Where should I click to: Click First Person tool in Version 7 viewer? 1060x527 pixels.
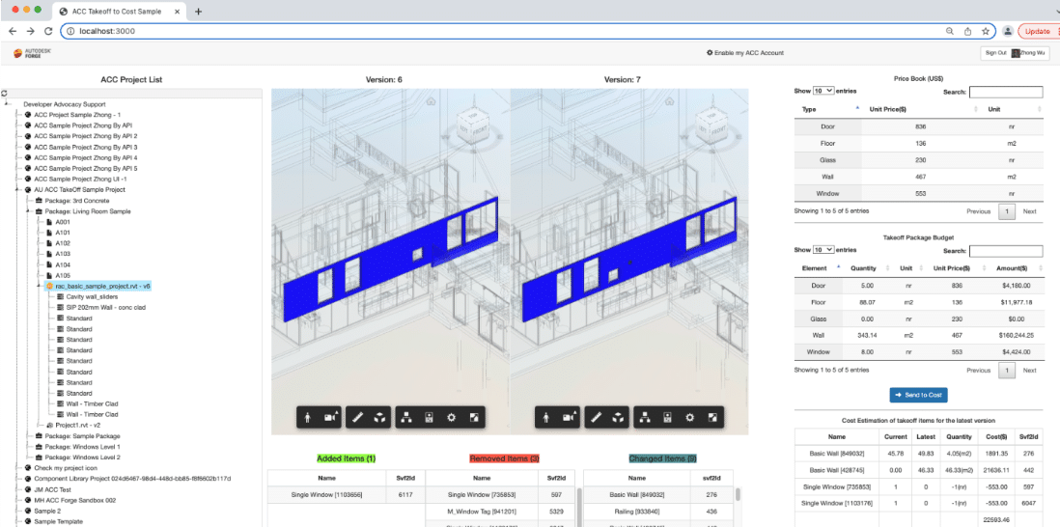[546, 418]
